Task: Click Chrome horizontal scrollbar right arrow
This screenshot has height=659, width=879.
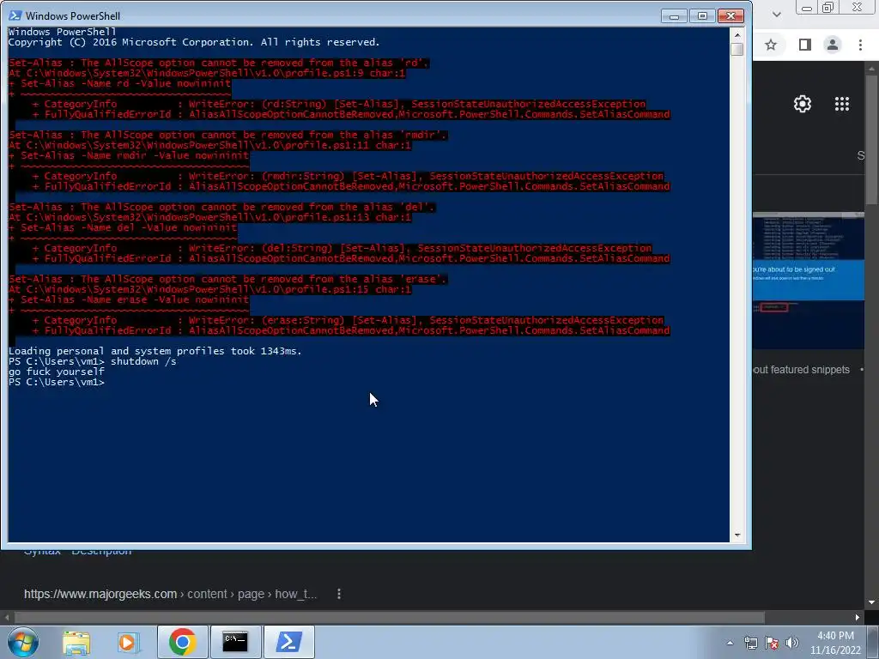Action: pyautogui.click(x=858, y=617)
